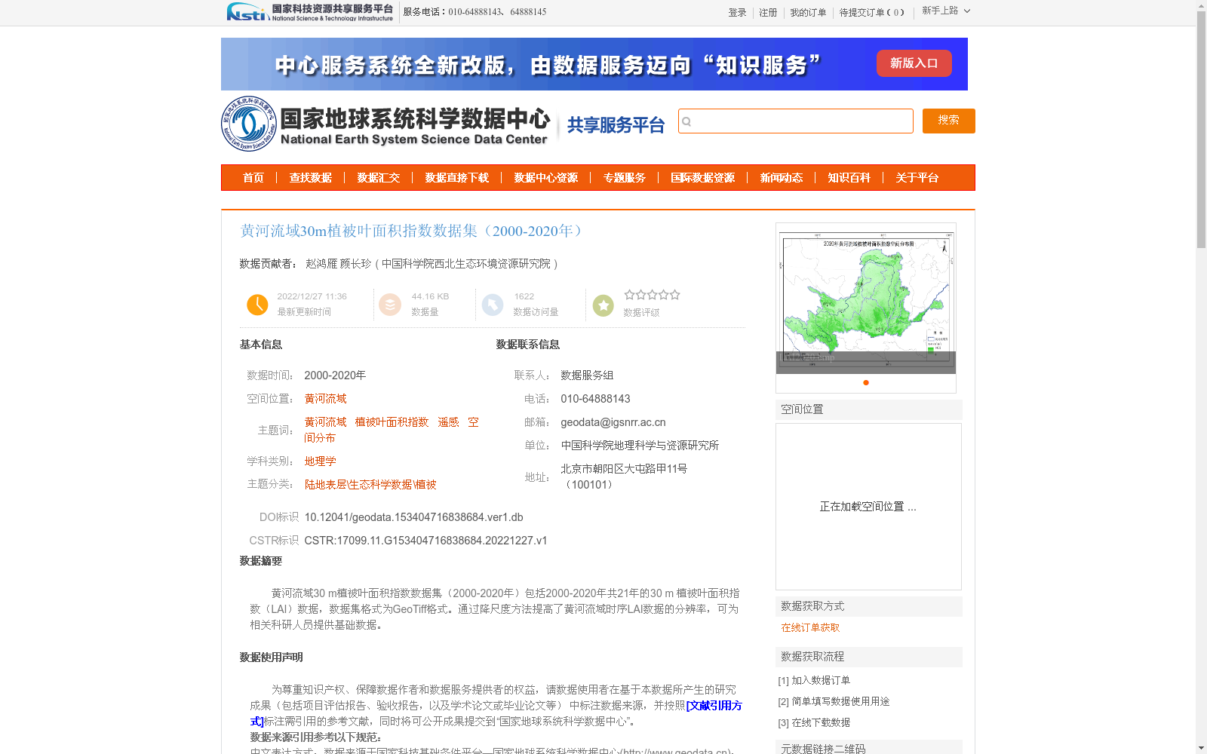The width and height of the screenshot is (1207, 754).
Task: Open 数据中心资源 menu item
Action: point(546,178)
